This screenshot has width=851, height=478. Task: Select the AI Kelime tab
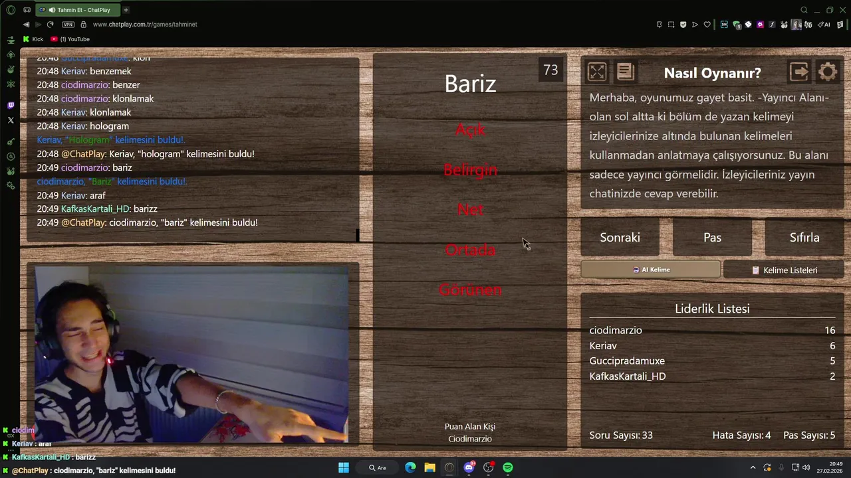(651, 270)
